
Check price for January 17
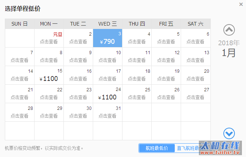point(108,75)
